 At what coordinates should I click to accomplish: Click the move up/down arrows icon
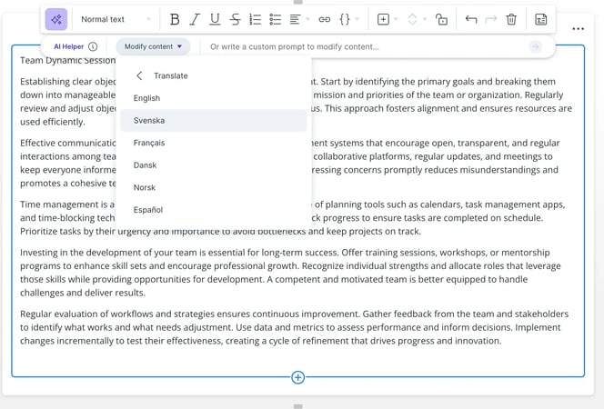412,19
